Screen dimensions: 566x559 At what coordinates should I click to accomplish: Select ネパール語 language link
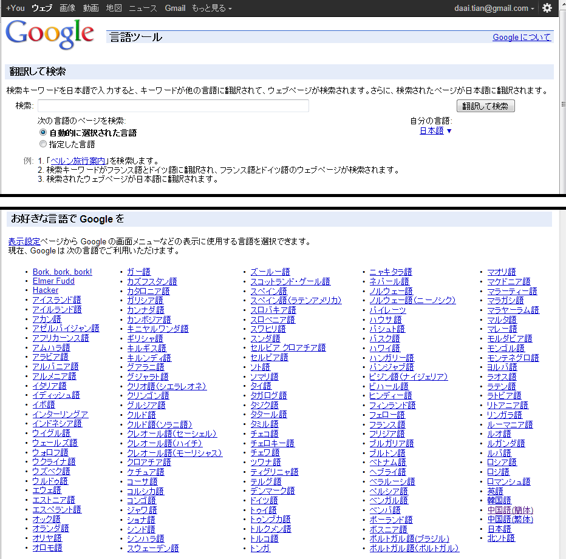point(389,281)
